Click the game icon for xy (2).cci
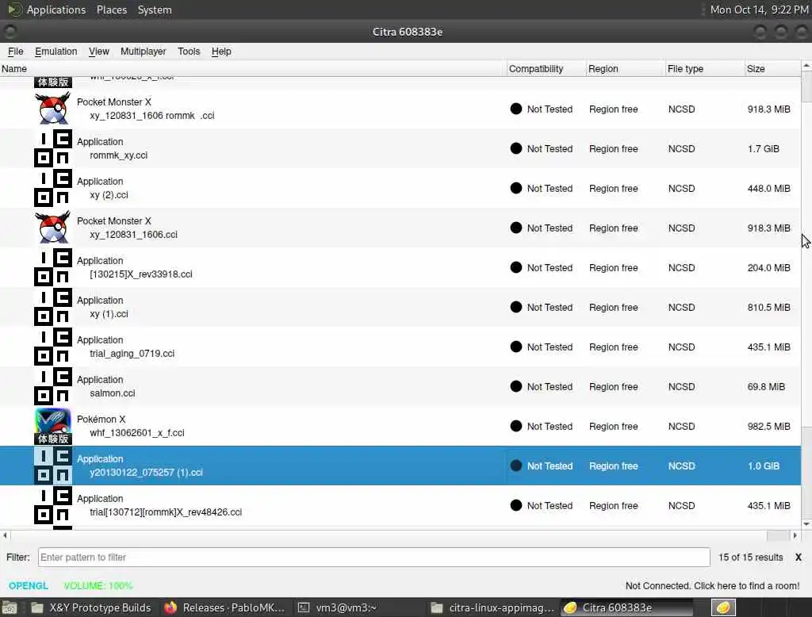Viewport: 812px width, 617px height. pyautogui.click(x=53, y=188)
